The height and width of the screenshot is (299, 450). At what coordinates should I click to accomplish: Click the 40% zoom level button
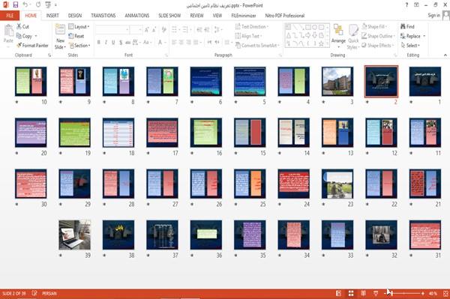coord(433,293)
